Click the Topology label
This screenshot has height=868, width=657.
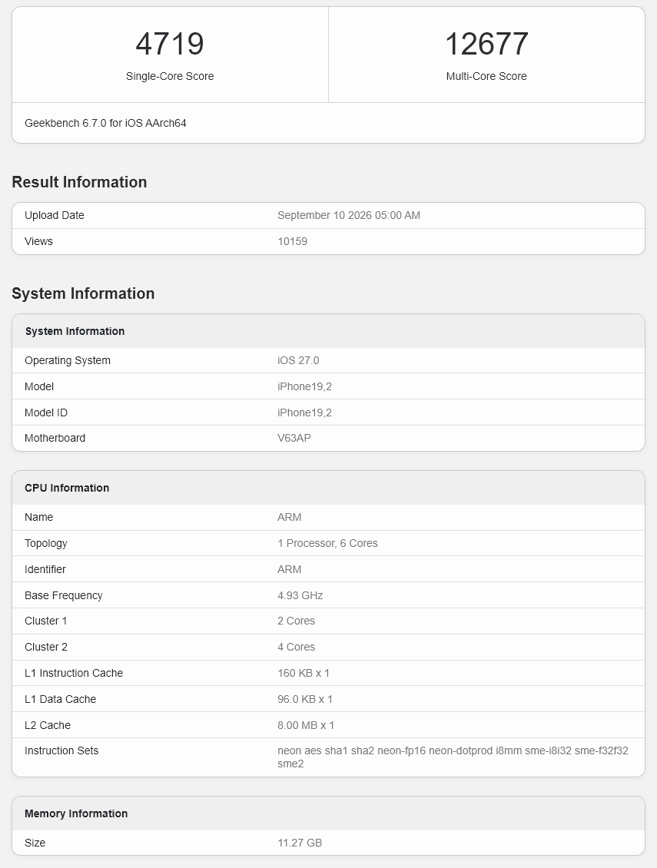[46, 543]
